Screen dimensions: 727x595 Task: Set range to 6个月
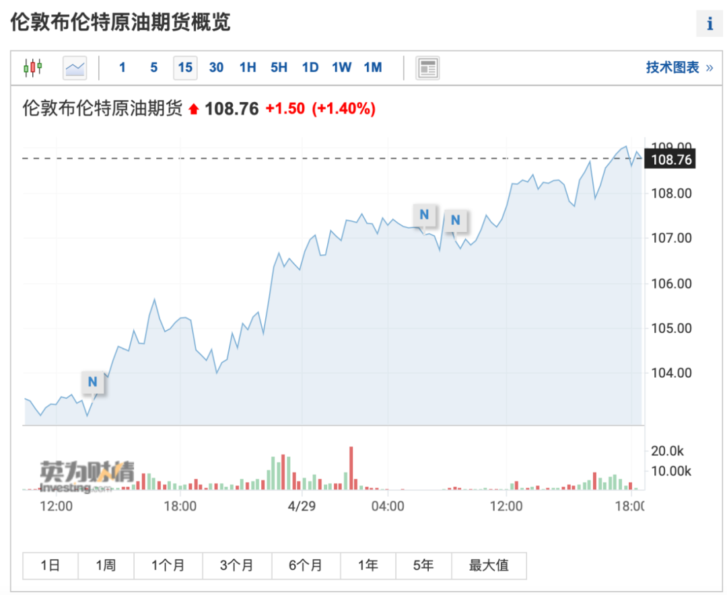(x=306, y=565)
